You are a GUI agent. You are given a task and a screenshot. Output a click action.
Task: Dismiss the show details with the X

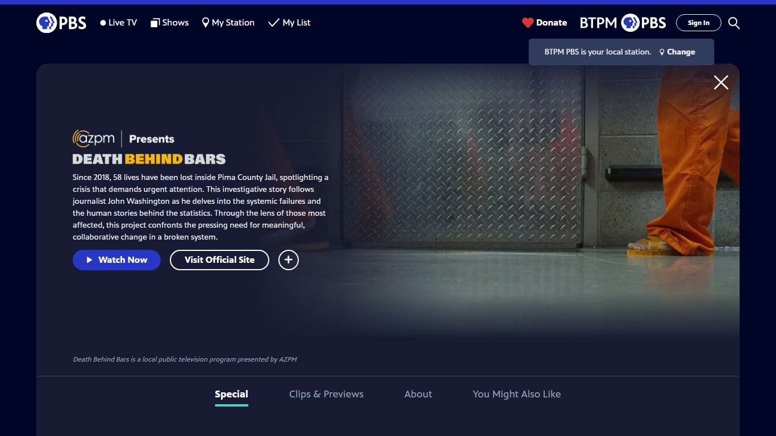click(x=720, y=82)
